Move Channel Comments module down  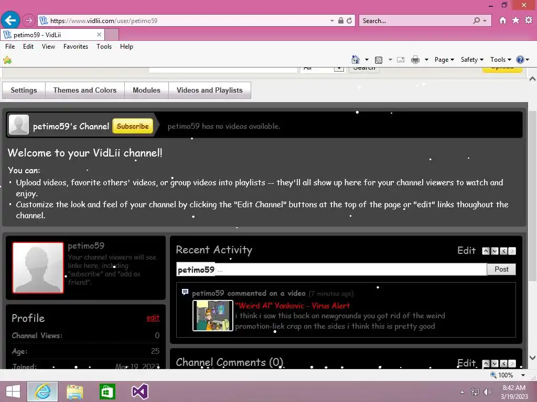pos(495,363)
